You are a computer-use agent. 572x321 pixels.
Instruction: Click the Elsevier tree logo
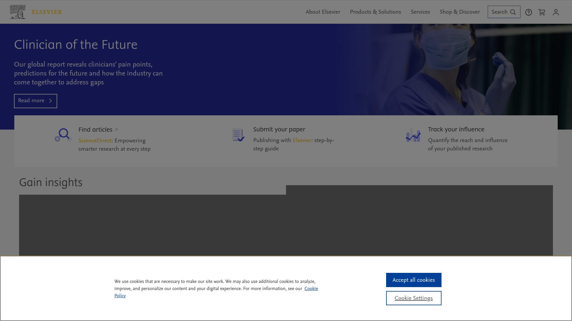click(x=17, y=12)
